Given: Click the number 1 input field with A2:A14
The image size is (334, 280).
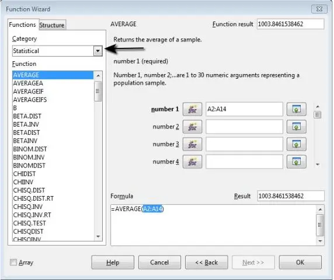Looking at the screenshot, I should tap(244, 109).
